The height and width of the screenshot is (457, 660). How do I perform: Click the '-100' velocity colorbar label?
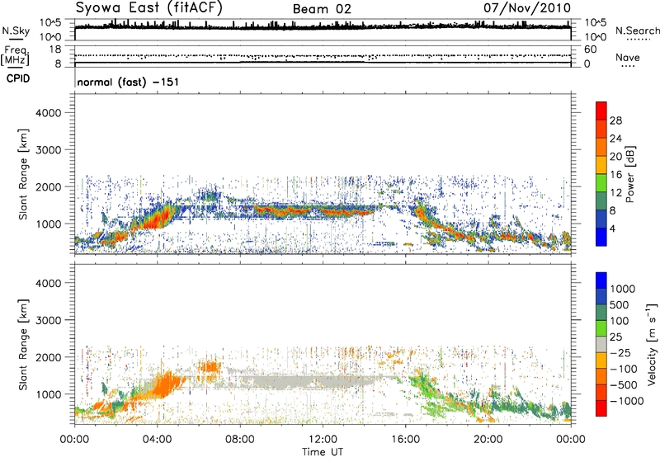click(x=624, y=369)
